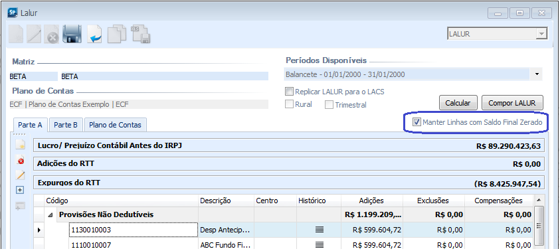Open Períodos Disponíveis dropdown arrow
The image size is (560, 251).
tap(537, 74)
